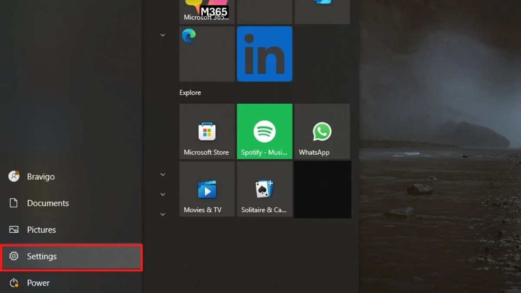Open the Solitaire & Casual Games tile

[264, 189]
